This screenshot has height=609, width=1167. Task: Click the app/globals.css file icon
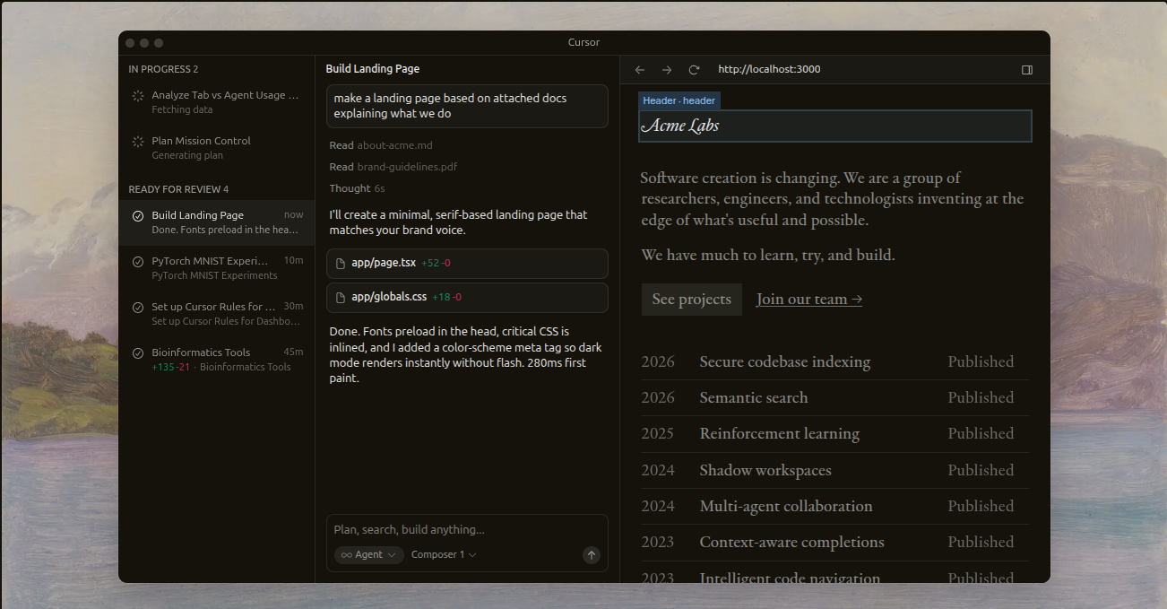(341, 298)
